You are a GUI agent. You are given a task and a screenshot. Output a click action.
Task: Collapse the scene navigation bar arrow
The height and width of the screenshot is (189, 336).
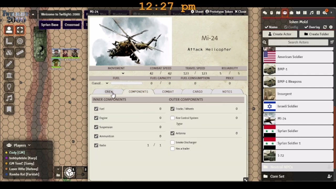point(33,14)
